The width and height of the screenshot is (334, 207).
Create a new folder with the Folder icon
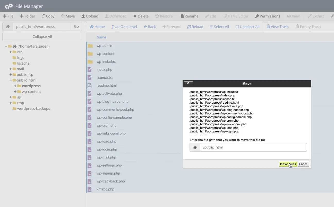pos(27,16)
